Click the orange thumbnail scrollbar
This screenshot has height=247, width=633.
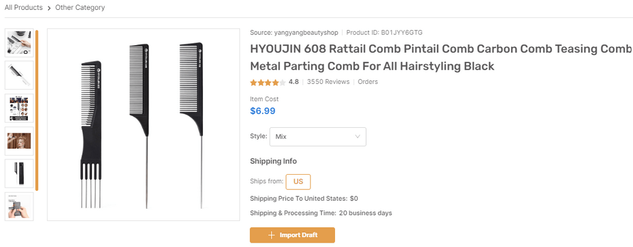click(36, 110)
